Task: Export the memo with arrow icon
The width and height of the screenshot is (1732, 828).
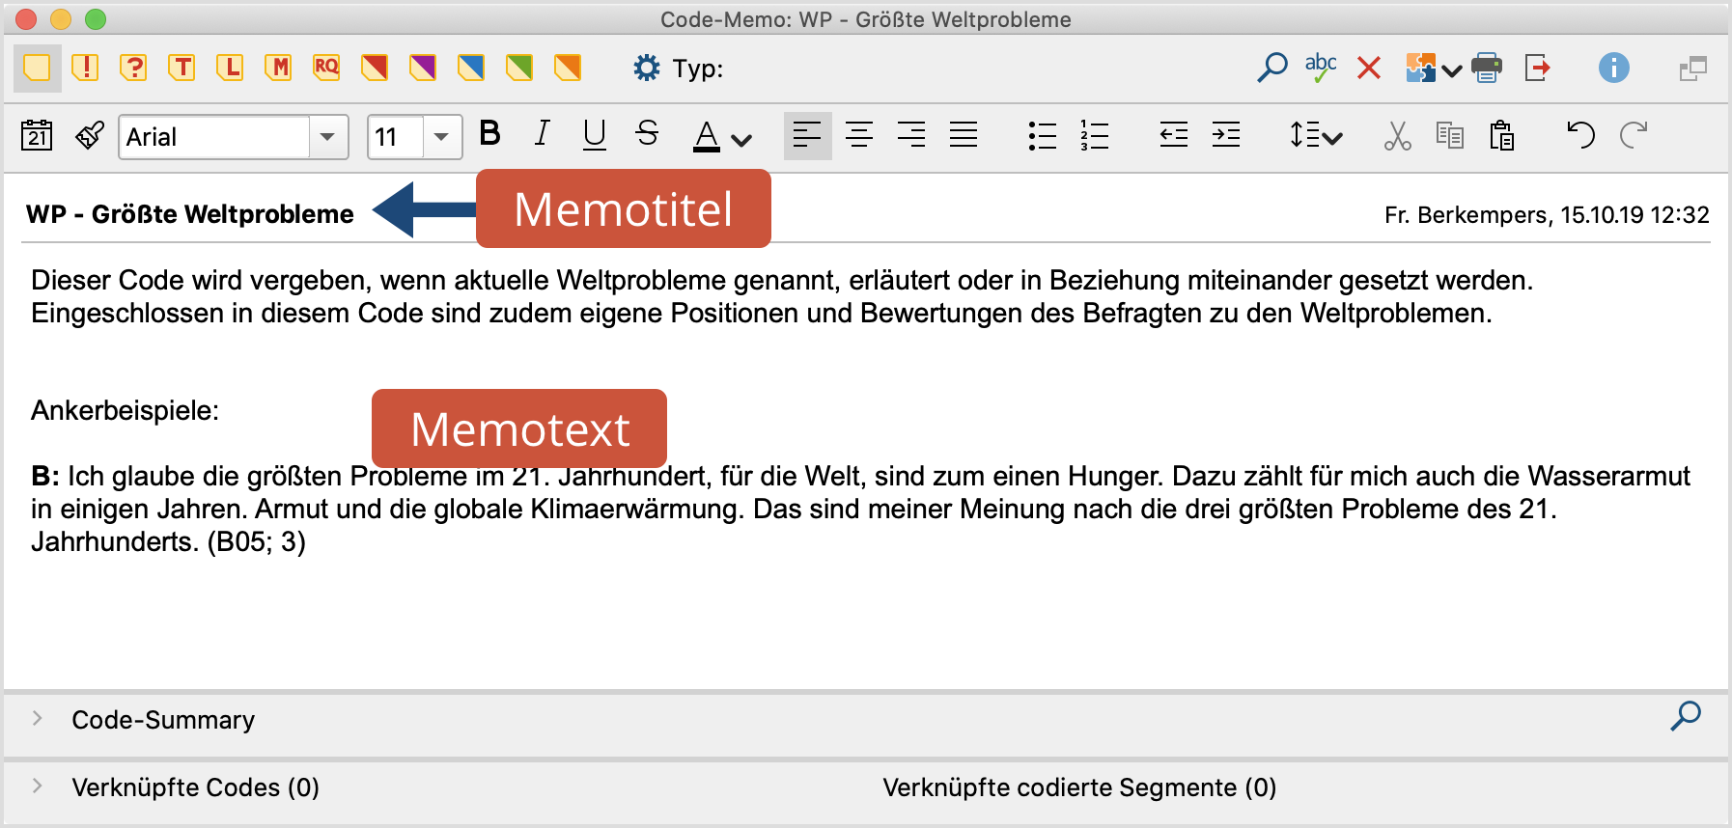Action: (1538, 68)
